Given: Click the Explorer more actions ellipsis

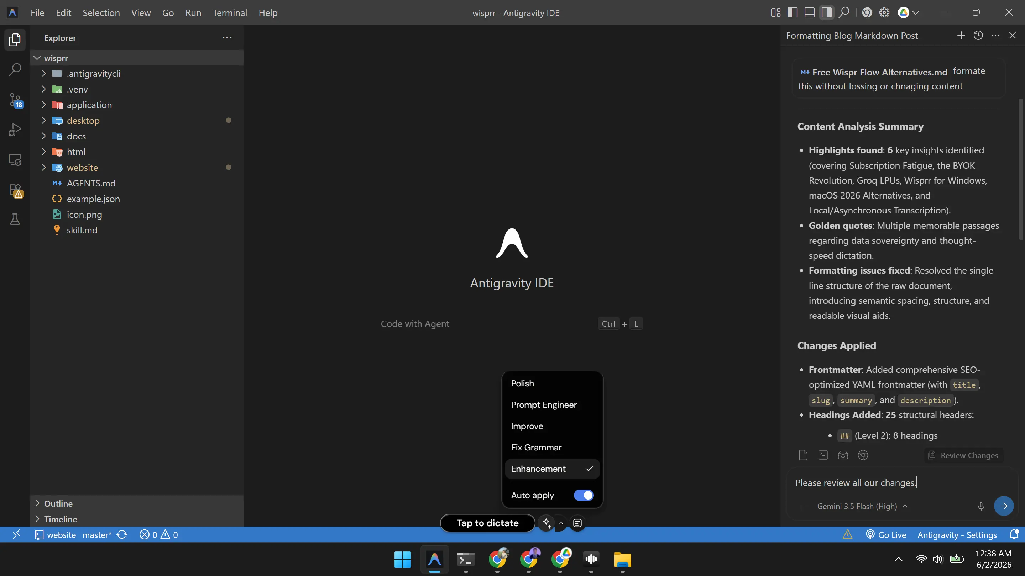Looking at the screenshot, I should tap(227, 37).
